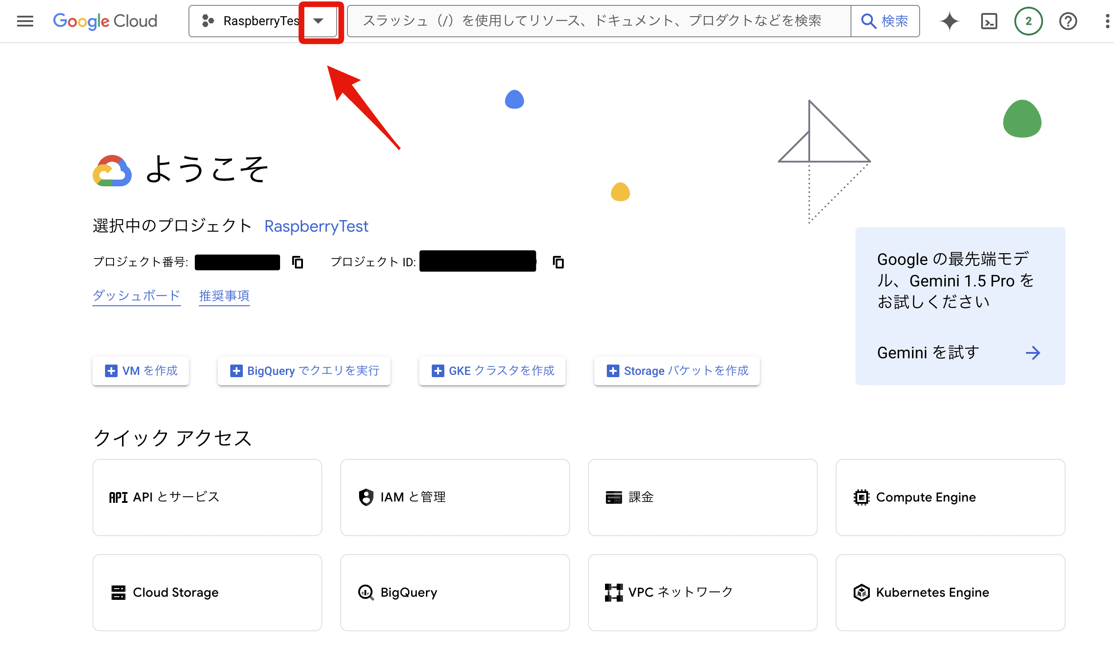This screenshot has width=1114, height=660.
Task: Click GKE クラスタを作成 button
Action: (x=492, y=370)
